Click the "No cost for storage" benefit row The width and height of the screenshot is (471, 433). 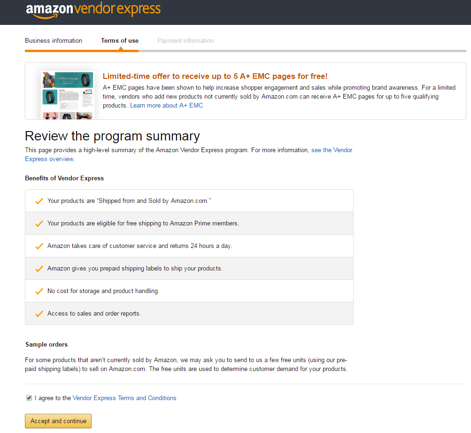pos(189,291)
